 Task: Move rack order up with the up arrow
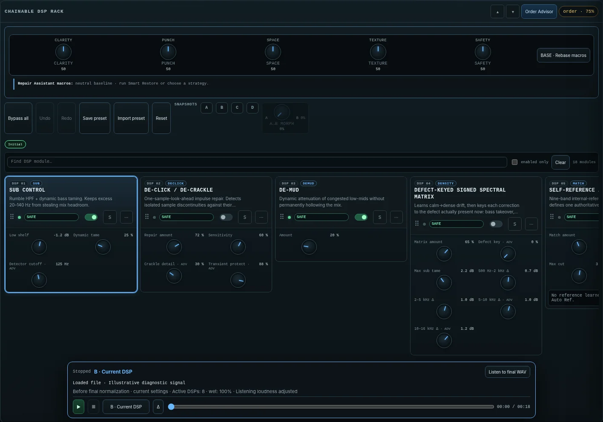click(x=497, y=12)
